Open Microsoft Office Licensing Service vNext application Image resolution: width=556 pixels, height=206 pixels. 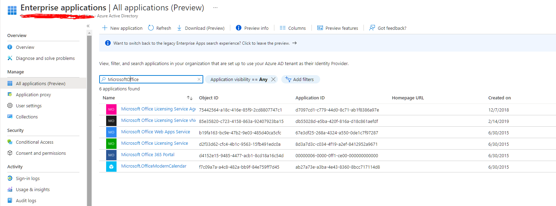click(x=159, y=120)
